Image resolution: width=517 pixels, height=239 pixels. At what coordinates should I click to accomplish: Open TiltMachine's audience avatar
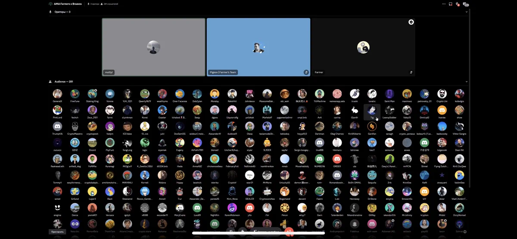click(319, 94)
